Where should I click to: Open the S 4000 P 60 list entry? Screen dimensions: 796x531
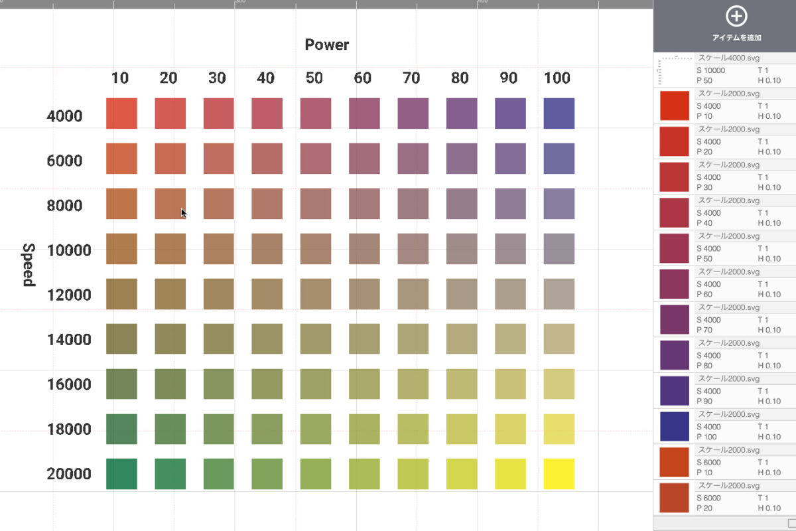[x=744, y=283]
